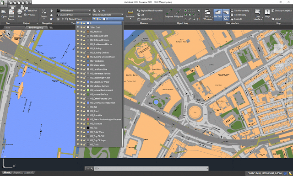Screen dimensions: 293x176
Task: Expand the Unsaved Layer State dropdown
Action: [122, 15]
